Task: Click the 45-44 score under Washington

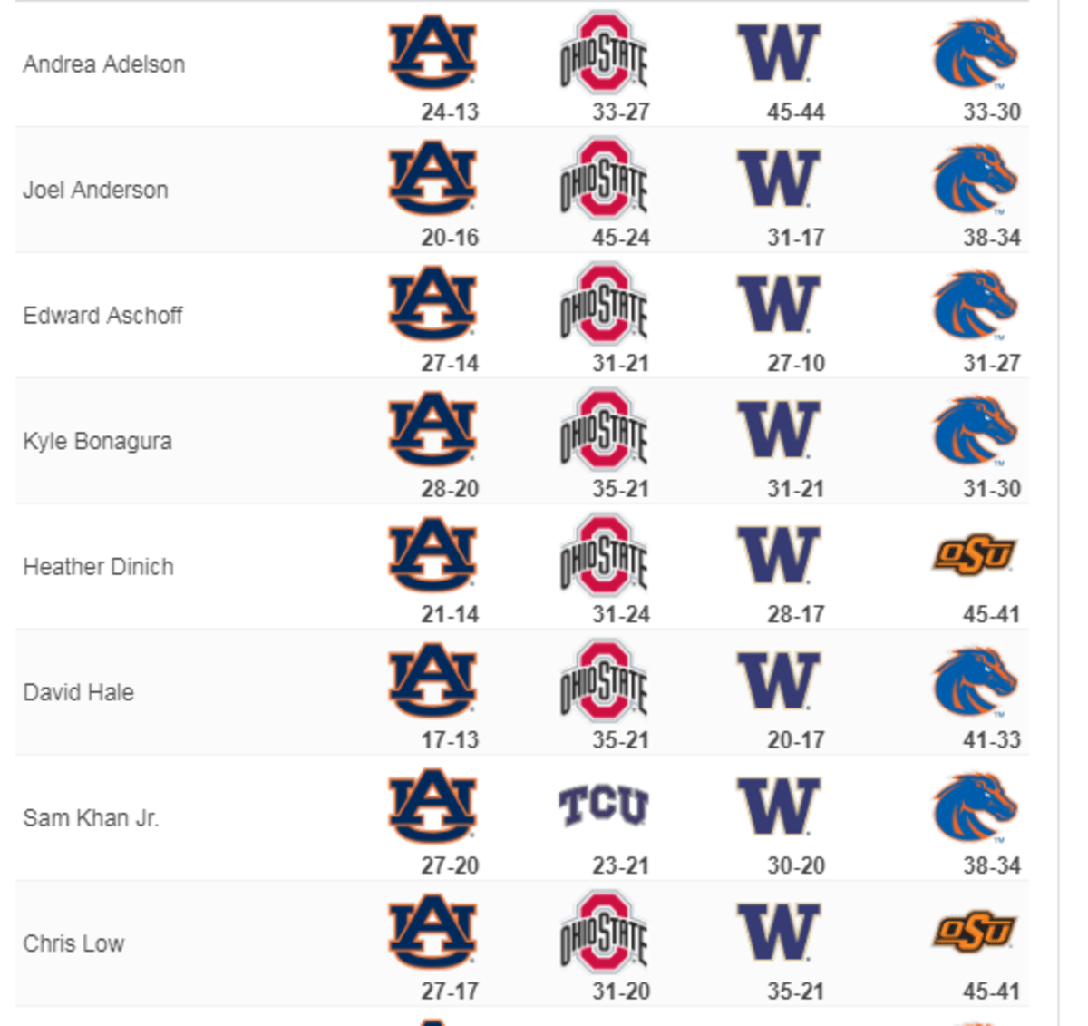Action: pyautogui.click(x=795, y=112)
